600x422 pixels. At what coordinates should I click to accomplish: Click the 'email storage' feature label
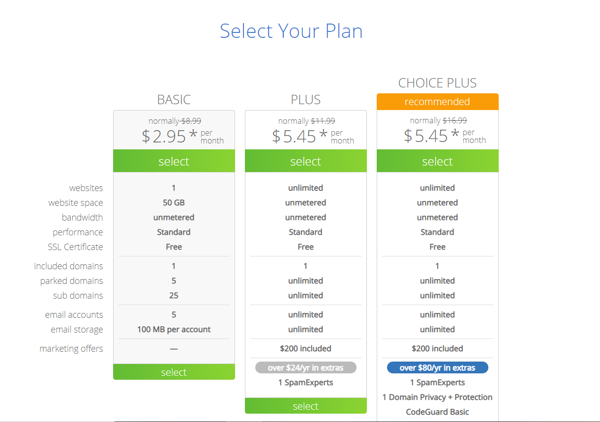click(77, 329)
